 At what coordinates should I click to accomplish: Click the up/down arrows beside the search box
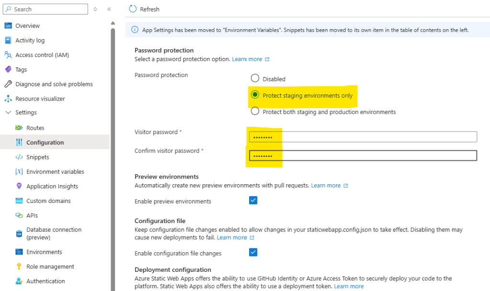(x=95, y=9)
